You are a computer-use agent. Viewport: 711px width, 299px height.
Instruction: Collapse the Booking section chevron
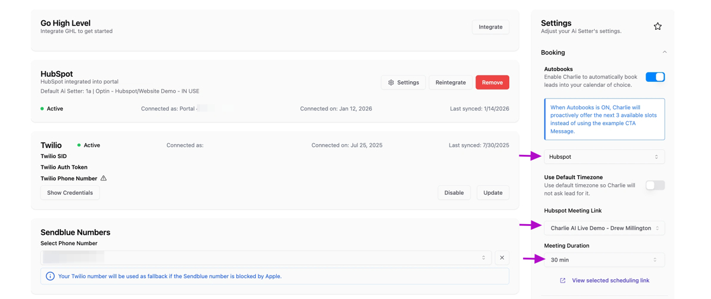click(x=664, y=52)
